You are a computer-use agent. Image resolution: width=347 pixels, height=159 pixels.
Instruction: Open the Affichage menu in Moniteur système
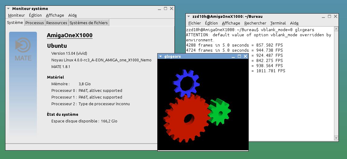pos(55,15)
